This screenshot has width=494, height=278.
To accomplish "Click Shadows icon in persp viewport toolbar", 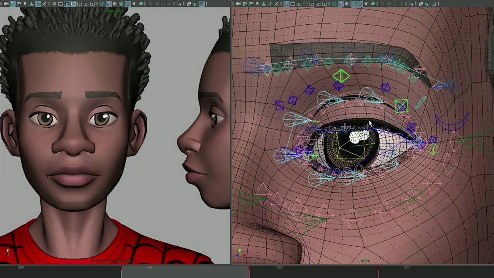I will pyautogui.click(x=372, y=4).
